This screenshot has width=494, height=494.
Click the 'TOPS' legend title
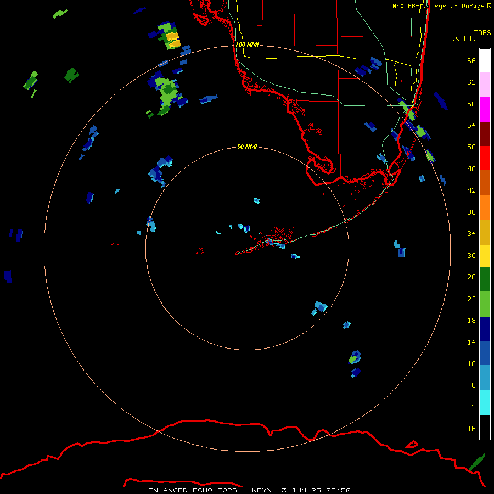click(482, 32)
